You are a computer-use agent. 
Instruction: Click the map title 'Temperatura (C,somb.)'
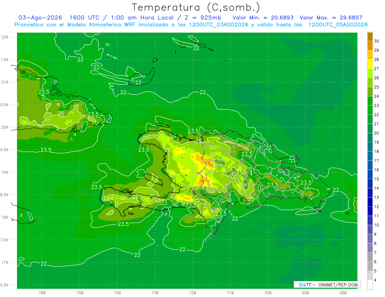point(196,7)
